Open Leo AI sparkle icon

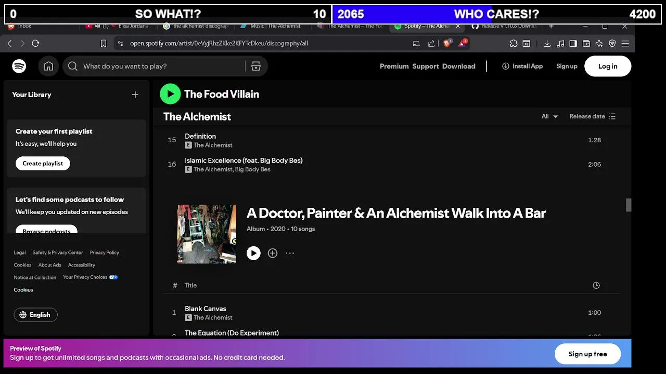pos(599,44)
